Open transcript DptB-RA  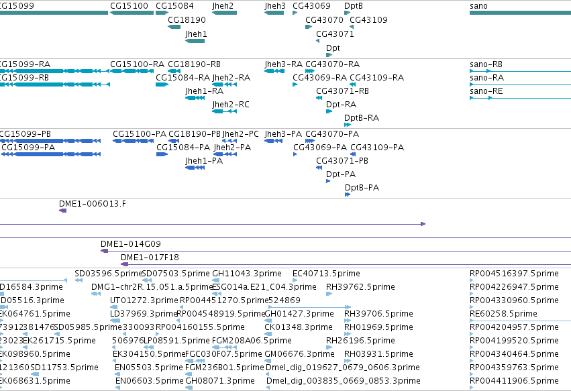pyautogui.click(x=348, y=125)
